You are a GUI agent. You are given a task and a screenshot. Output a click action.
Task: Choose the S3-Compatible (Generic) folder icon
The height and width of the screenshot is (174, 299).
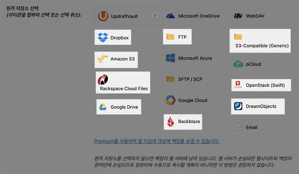[238, 37]
